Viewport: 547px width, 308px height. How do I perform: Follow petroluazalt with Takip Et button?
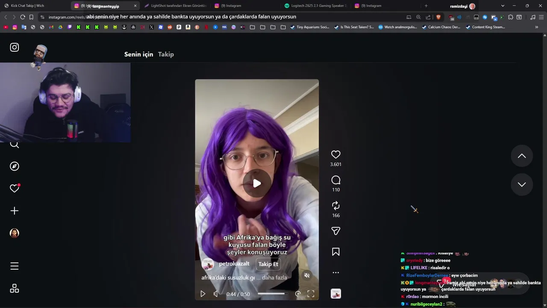click(x=268, y=264)
